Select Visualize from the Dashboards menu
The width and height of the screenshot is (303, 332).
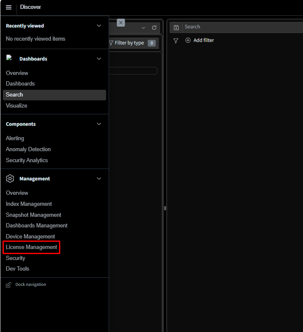pyautogui.click(x=17, y=106)
